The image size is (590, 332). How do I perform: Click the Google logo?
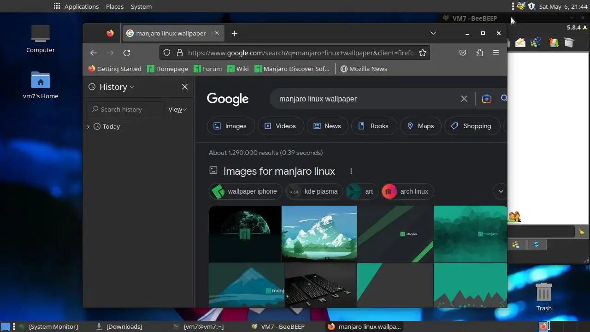click(228, 99)
